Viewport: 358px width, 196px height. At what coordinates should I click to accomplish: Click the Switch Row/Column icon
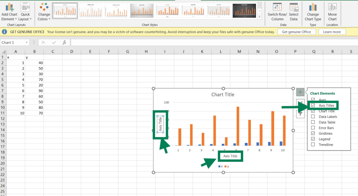coord(277,8)
